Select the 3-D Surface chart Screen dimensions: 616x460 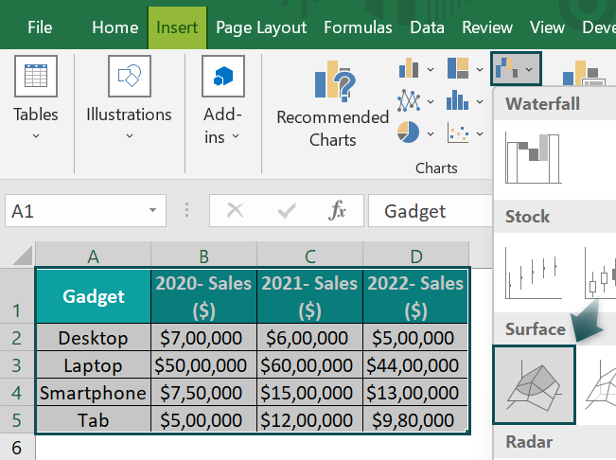(534, 385)
